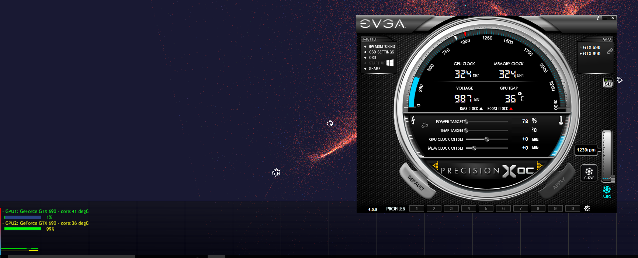Click the EVGA logo

(382, 24)
